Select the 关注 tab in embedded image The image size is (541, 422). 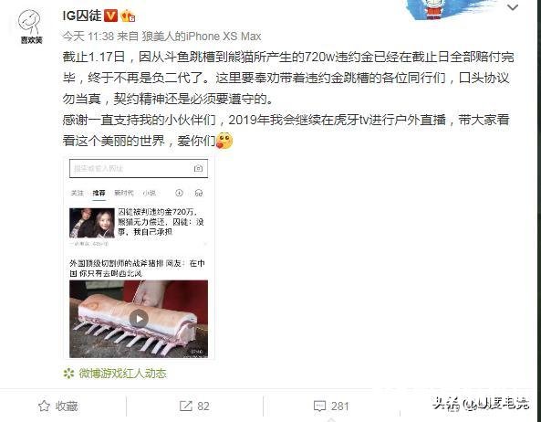click(77, 193)
